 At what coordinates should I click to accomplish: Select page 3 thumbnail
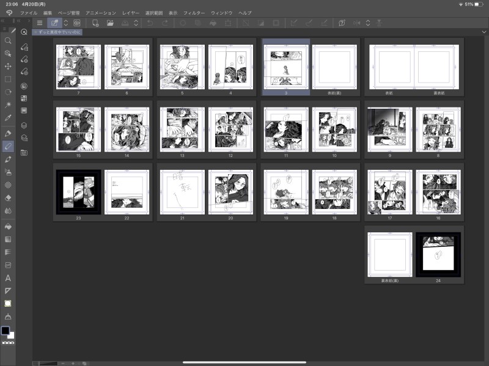coord(286,67)
